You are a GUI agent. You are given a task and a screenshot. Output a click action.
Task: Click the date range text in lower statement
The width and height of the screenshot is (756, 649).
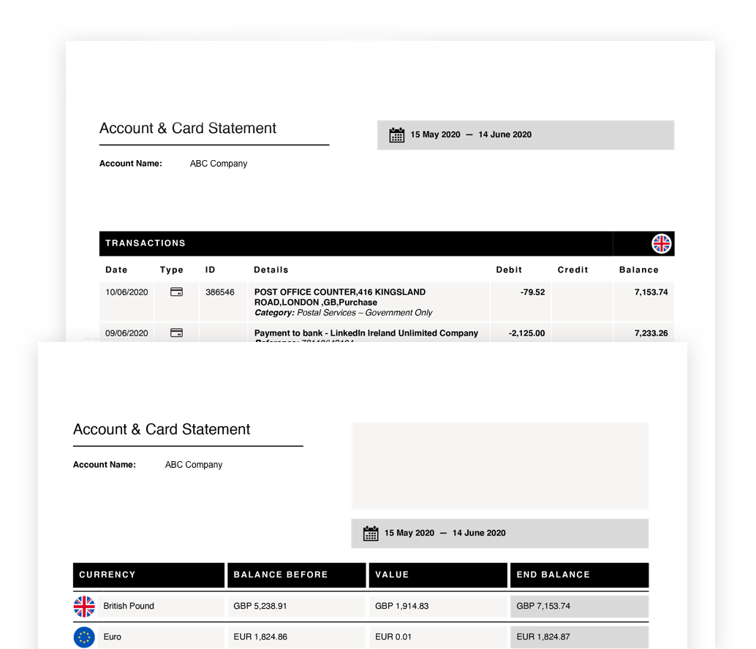(x=445, y=534)
